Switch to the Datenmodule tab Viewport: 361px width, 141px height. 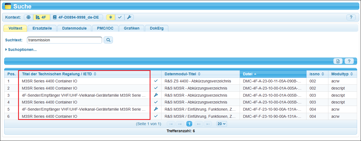pos(74,28)
